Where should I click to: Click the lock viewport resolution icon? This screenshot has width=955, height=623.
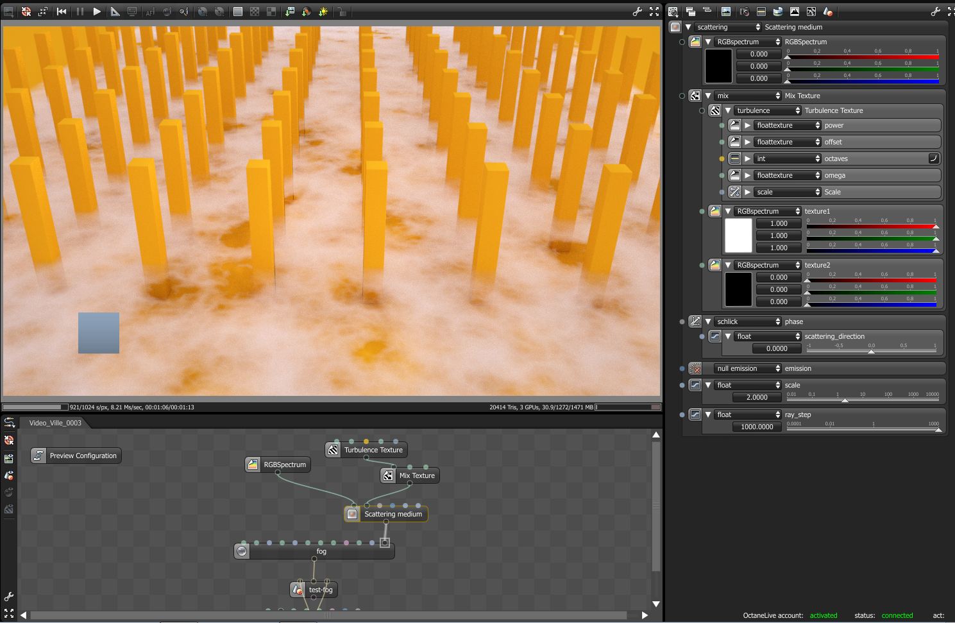[x=342, y=12]
